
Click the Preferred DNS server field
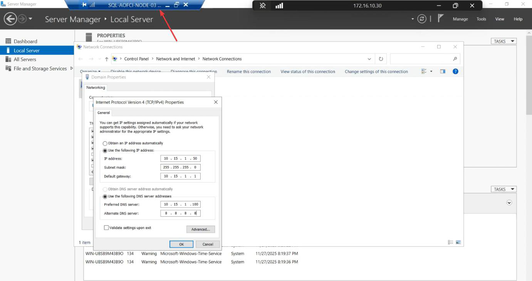[181, 204]
